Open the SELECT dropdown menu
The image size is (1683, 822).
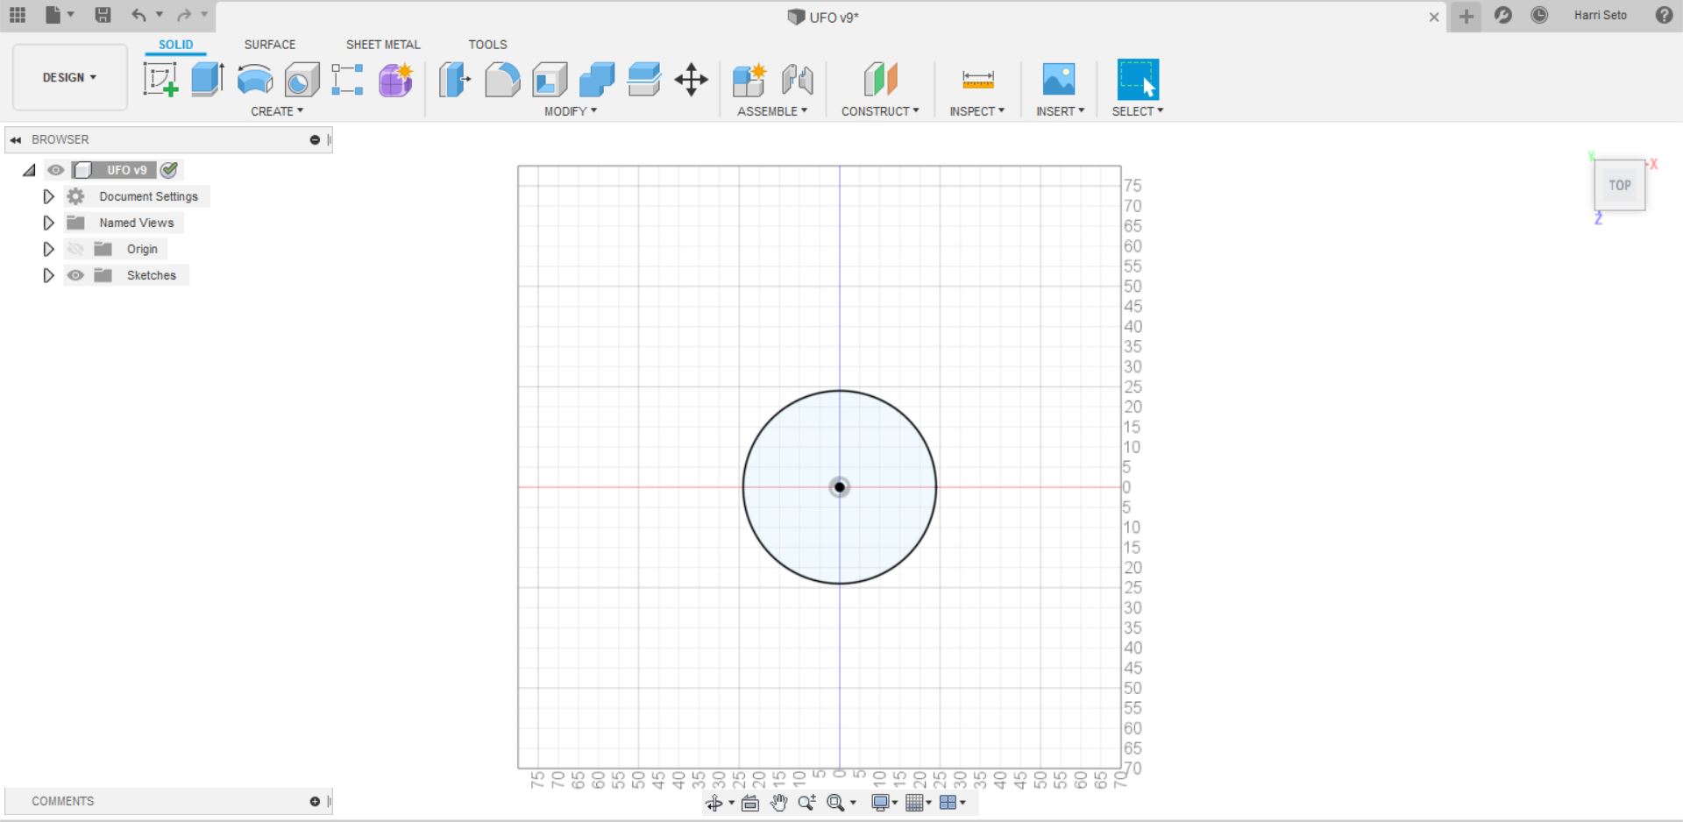tap(1138, 111)
